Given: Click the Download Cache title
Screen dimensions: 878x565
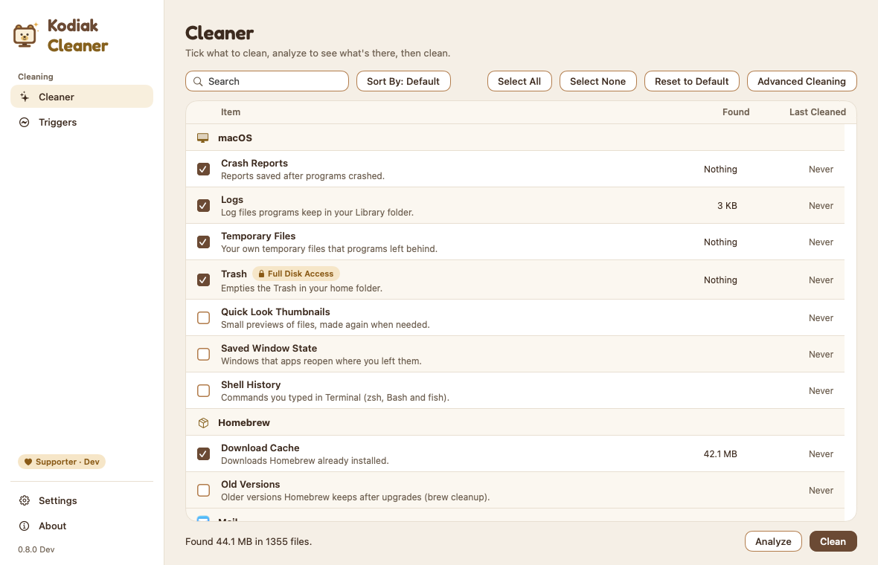Looking at the screenshot, I should [260, 448].
